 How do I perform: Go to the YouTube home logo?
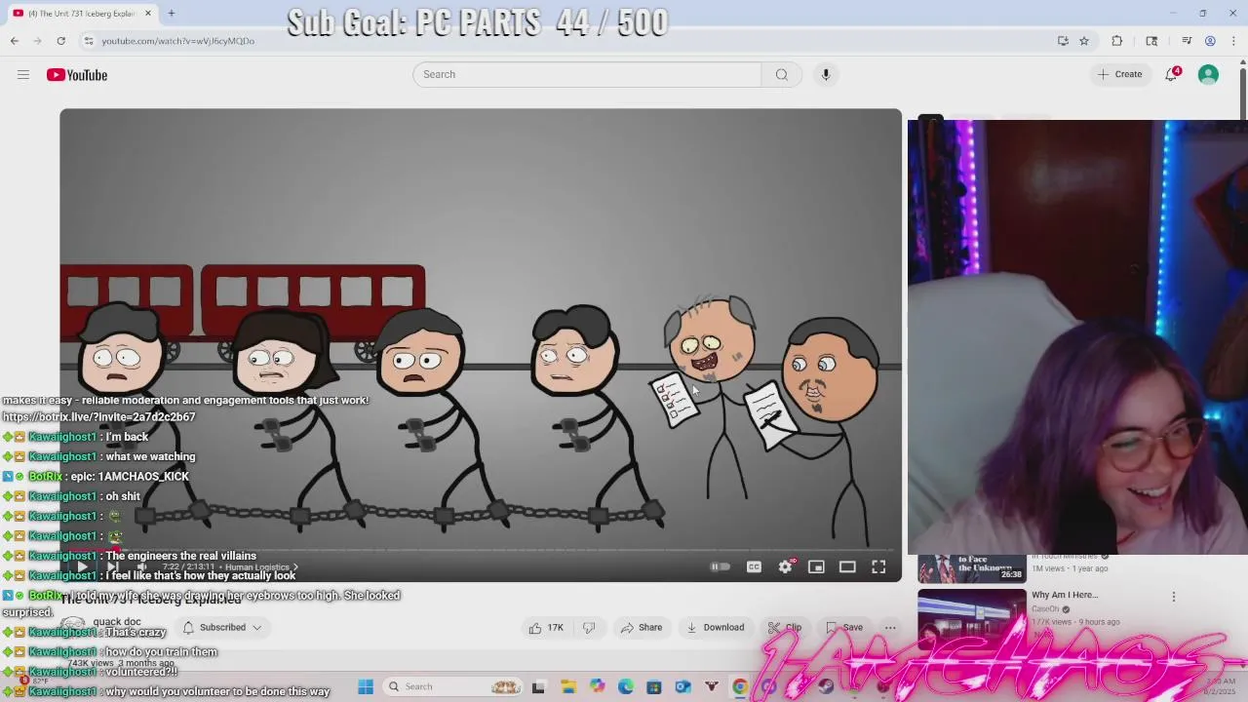77,75
